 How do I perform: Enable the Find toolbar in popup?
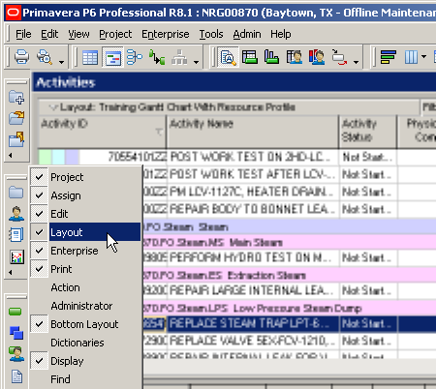85,379
